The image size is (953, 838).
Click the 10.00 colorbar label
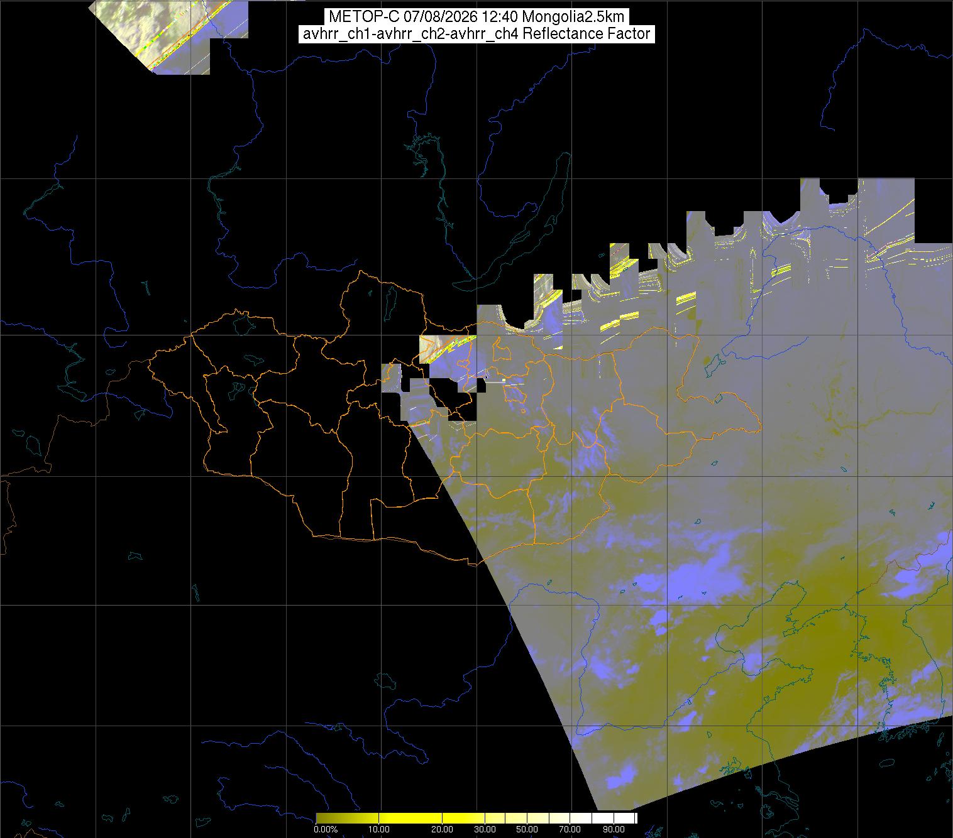click(x=380, y=829)
